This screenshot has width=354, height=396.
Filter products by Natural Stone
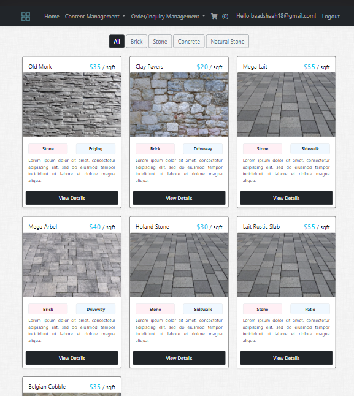228,42
